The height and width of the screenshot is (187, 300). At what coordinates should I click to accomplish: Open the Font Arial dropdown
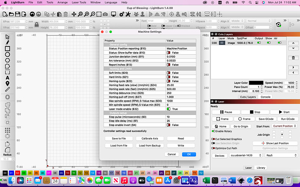(x=157, y=21)
